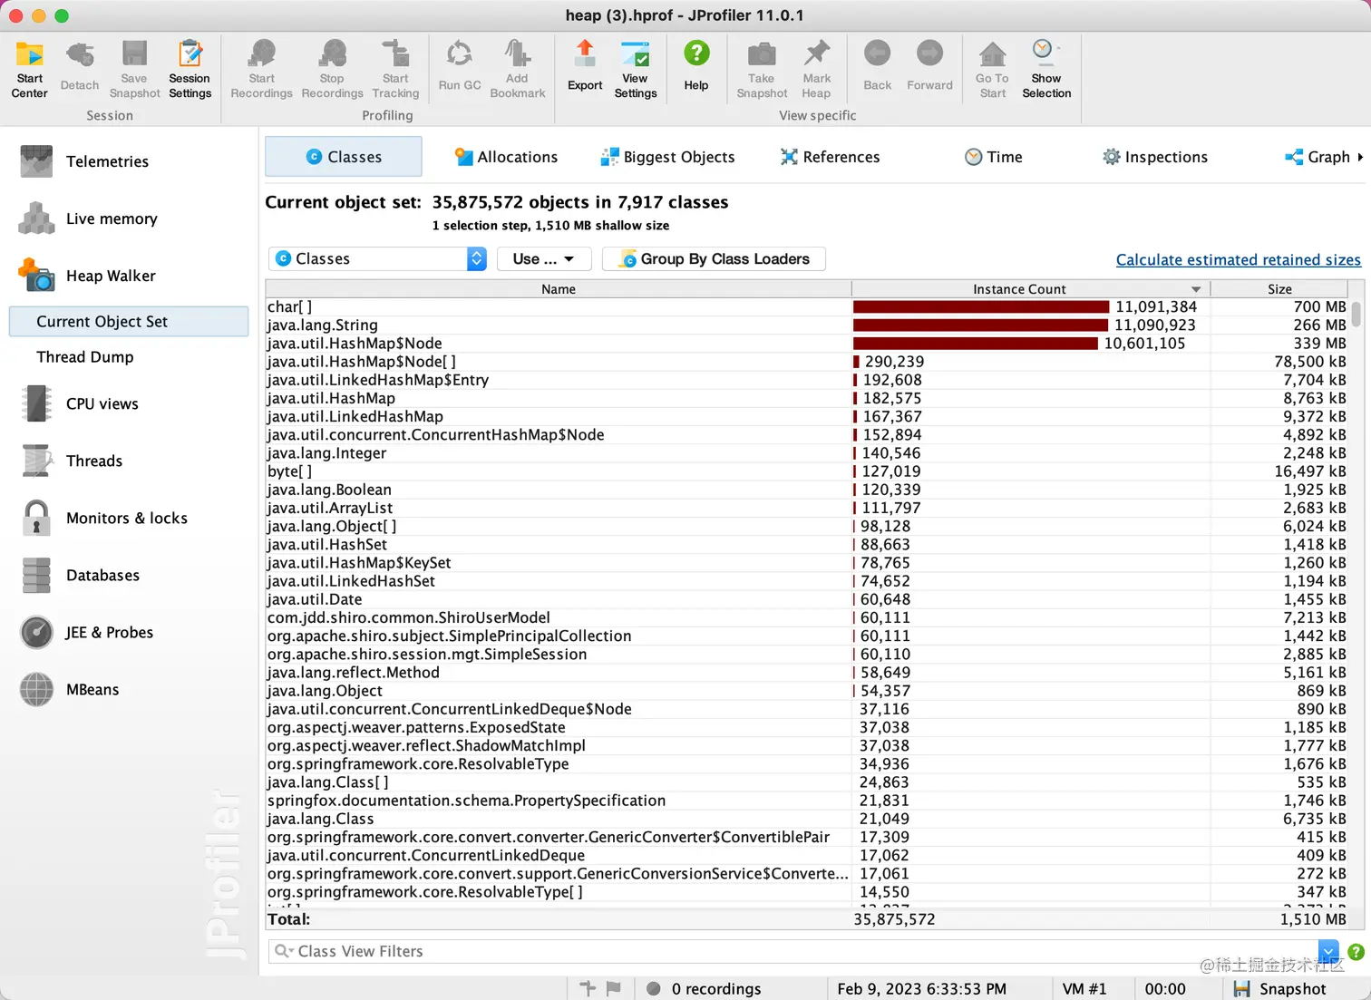
Task: Switch to the References tab
Action: (x=830, y=157)
